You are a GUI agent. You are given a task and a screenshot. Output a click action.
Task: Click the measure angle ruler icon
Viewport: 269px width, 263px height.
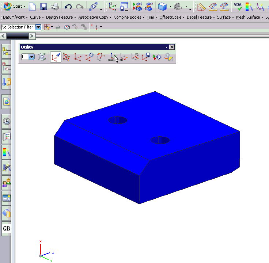coord(201,7)
